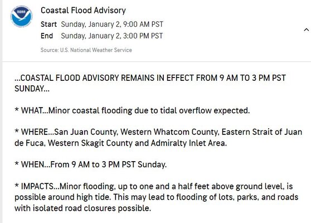
Task: Click the WHERE San Juan County paragraph
Action: tap(158, 138)
